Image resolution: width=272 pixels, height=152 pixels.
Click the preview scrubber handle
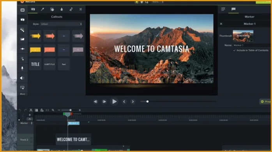pos(147,102)
